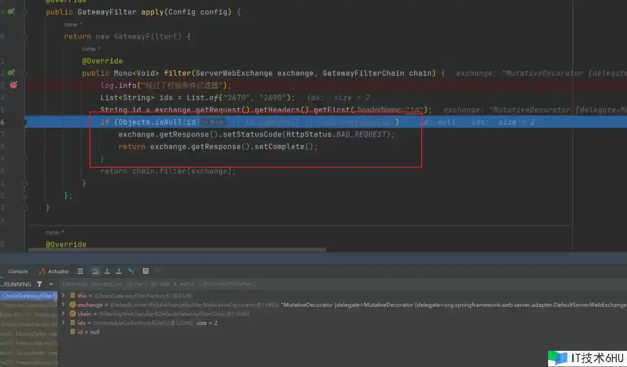The image size is (627, 367).
Task: Open the thread dropdown arrow next to RUNNING
Action: point(51,284)
